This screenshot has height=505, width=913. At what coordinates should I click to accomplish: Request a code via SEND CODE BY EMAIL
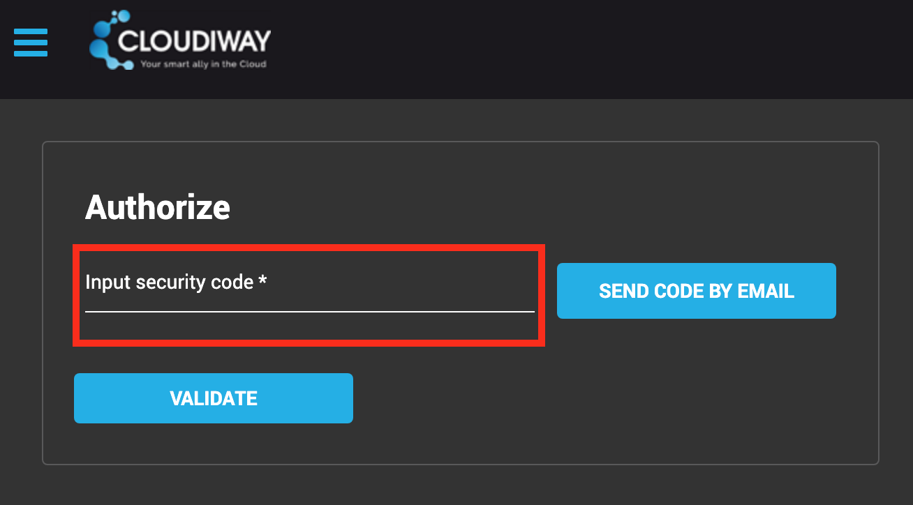[x=696, y=291]
